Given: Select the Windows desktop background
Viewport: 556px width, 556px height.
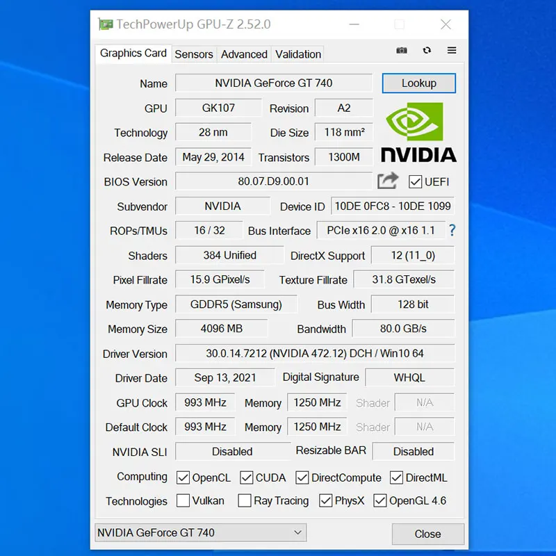Looking at the screenshot, I should point(42,278).
